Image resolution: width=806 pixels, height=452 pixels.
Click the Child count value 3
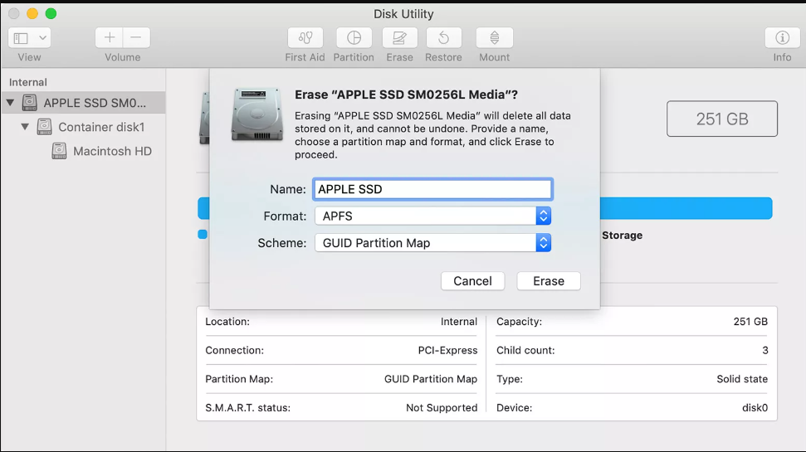pos(764,350)
